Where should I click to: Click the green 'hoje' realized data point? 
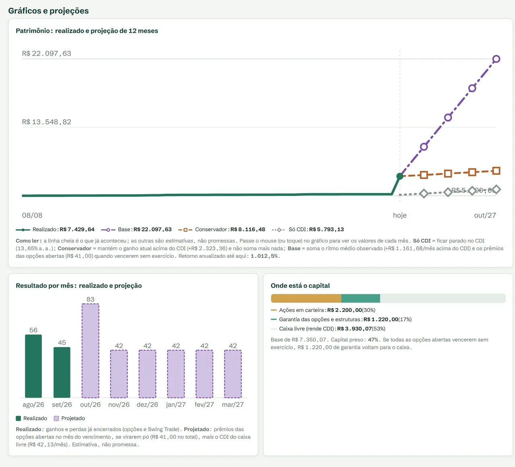coord(400,176)
